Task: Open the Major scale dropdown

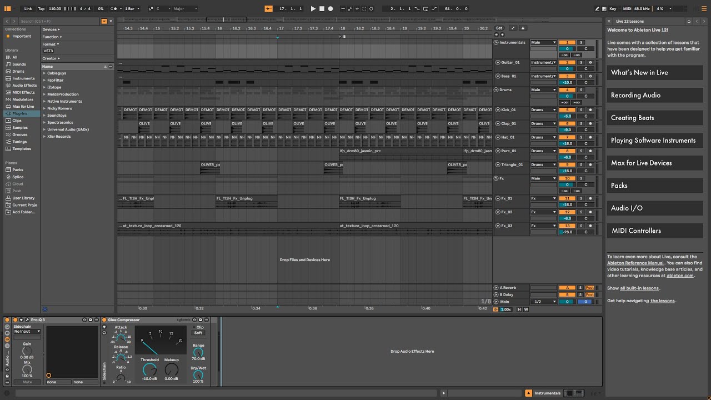Action: (x=185, y=9)
